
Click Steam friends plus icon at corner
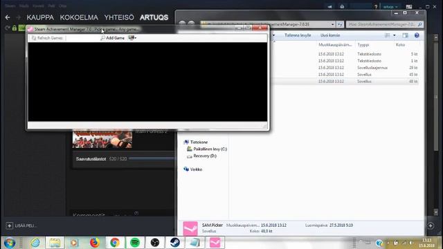tap(431, 225)
